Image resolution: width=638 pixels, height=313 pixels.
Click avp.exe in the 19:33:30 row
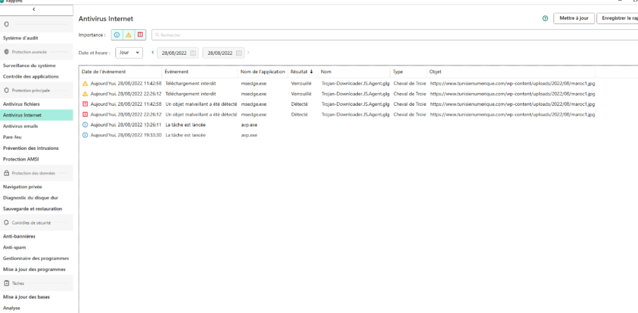249,135
